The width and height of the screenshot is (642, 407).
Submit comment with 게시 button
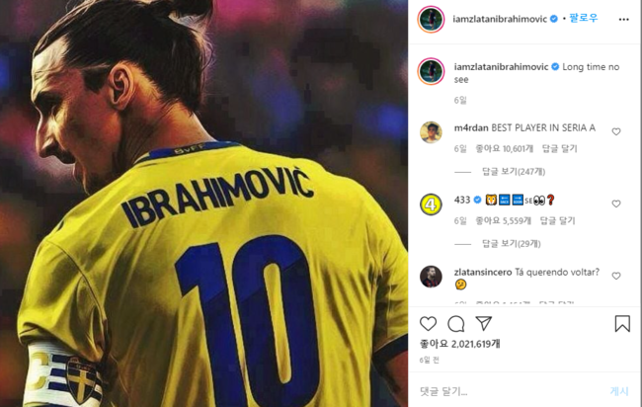(x=618, y=391)
